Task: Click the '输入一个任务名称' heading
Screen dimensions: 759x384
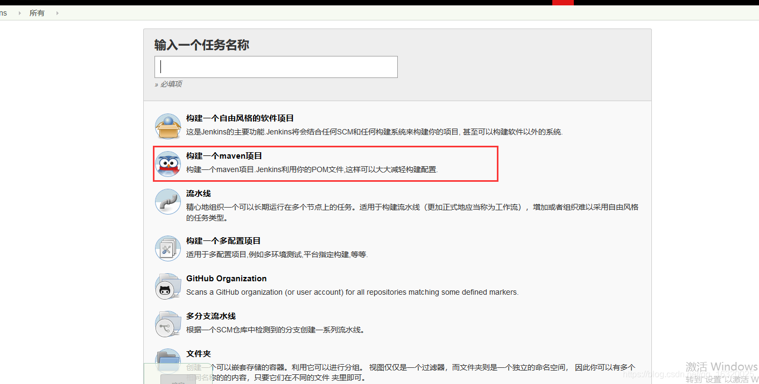Action: 202,45
